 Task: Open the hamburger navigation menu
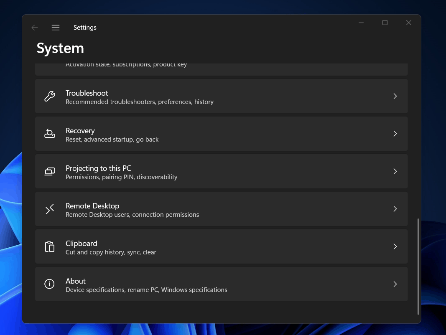coord(56,27)
